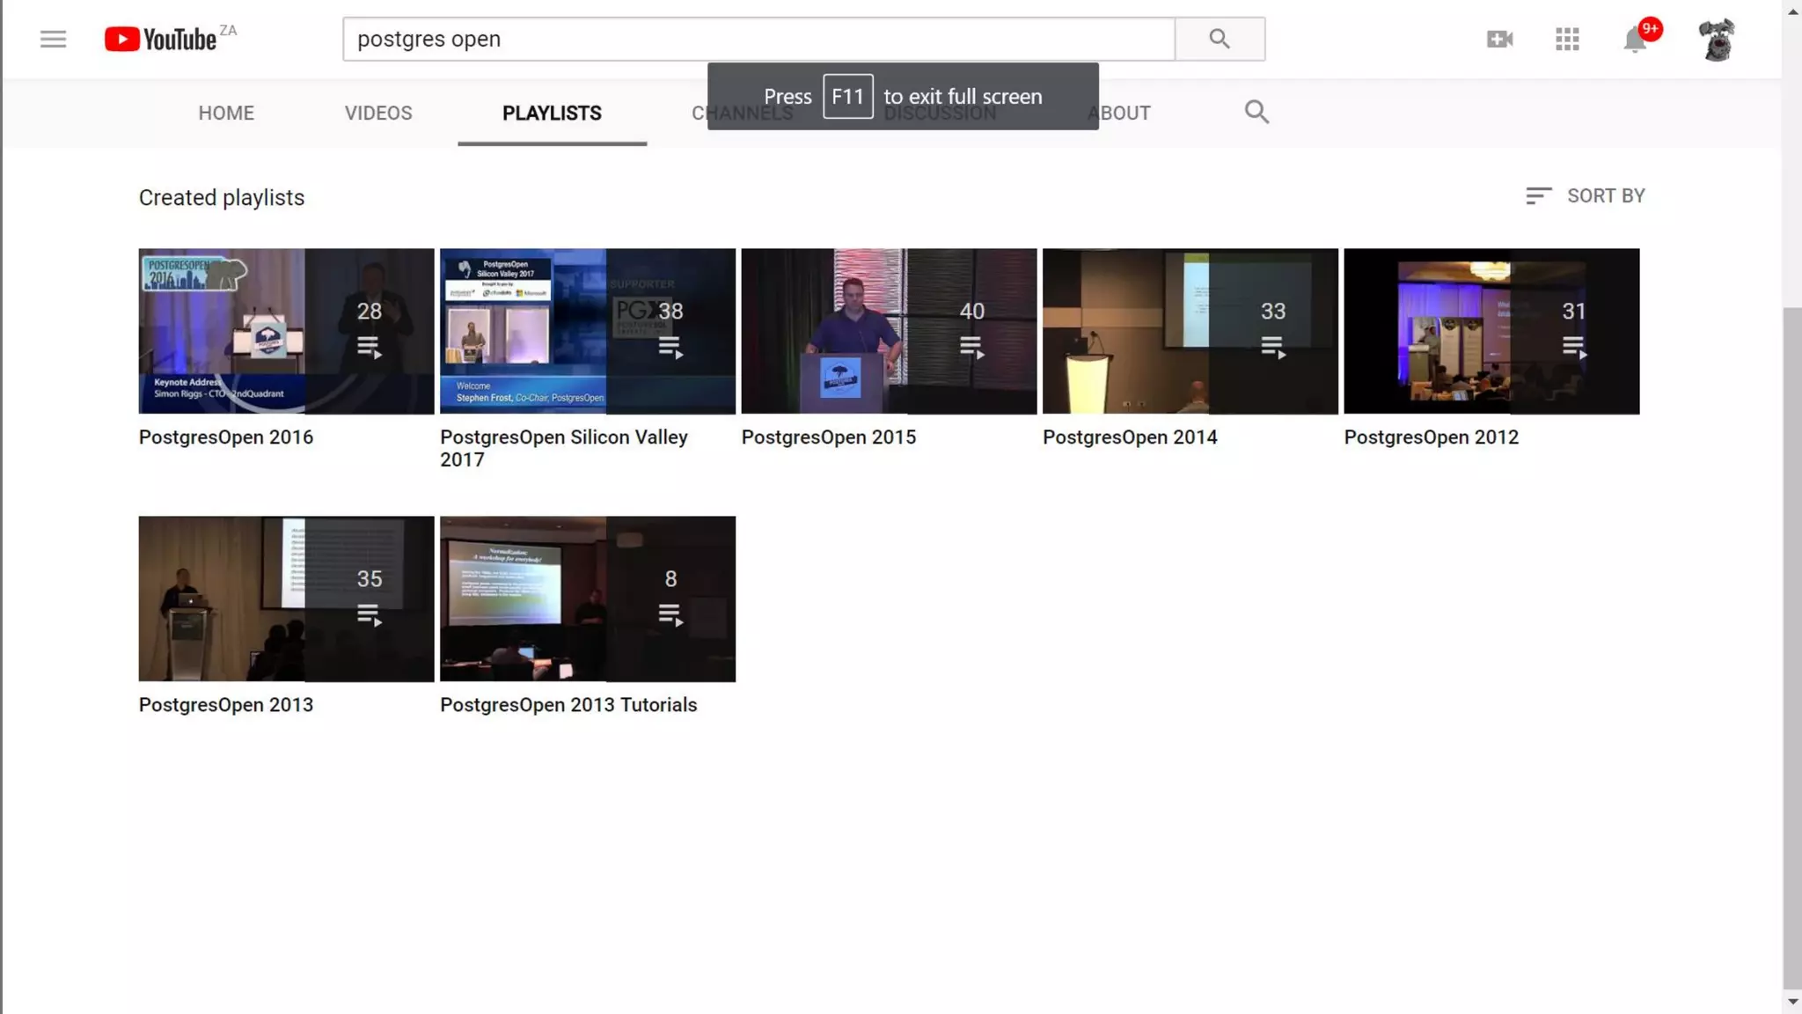Open the YouTube apps grid icon
Screen dimensions: 1802x1014
tap(1567, 39)
